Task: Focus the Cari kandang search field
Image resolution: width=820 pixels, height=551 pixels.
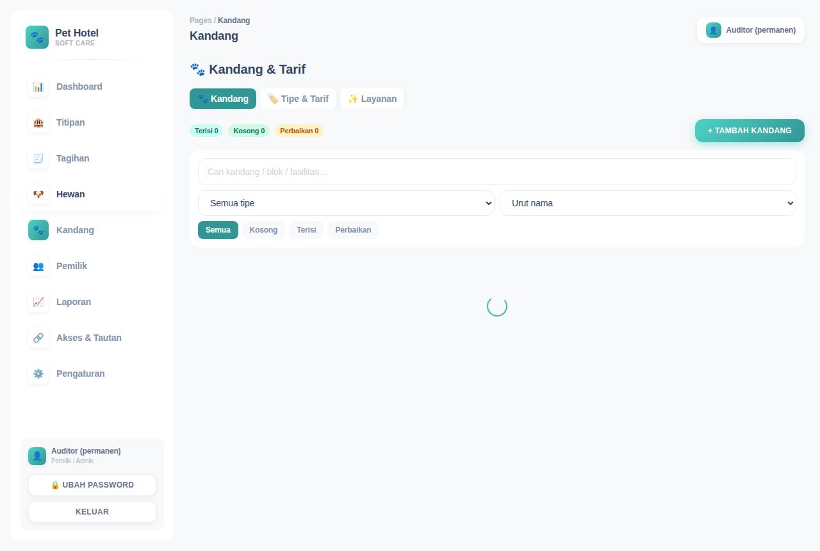Action: 497,172
